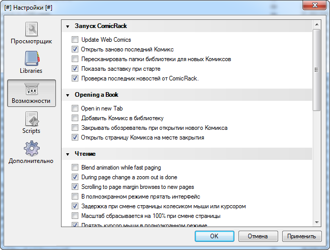This screenshot has height=250, width=330.
Task: Uncheck Показать заставку при старте
Action: [75, 69]
